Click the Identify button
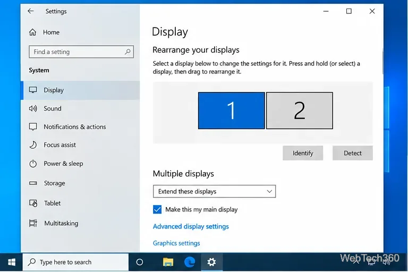Image resolution: width=408 pixels, height=272 pixels. point(303,153)
